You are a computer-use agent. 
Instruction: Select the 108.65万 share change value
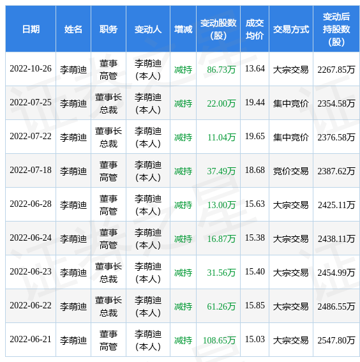point(219,340)
